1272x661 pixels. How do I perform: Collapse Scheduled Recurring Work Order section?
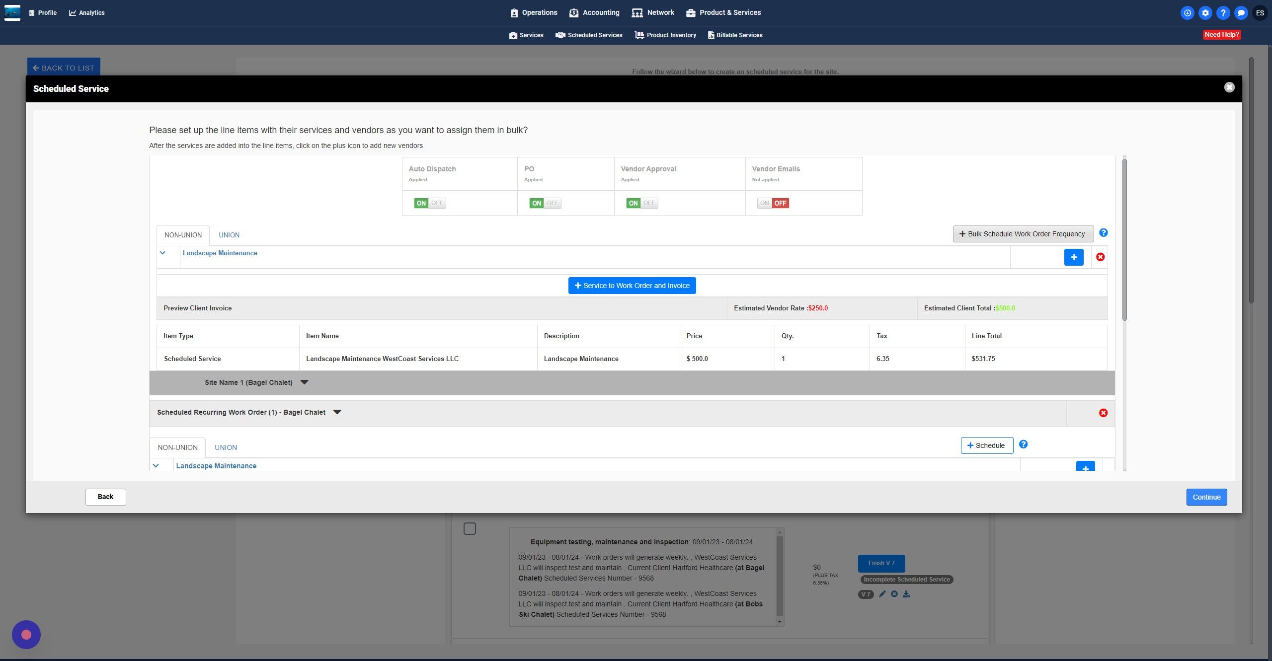[x=337, y=412]
